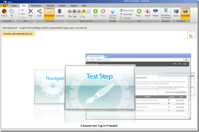
Task: Copy the selected step
Action: [x=21, y=14]
